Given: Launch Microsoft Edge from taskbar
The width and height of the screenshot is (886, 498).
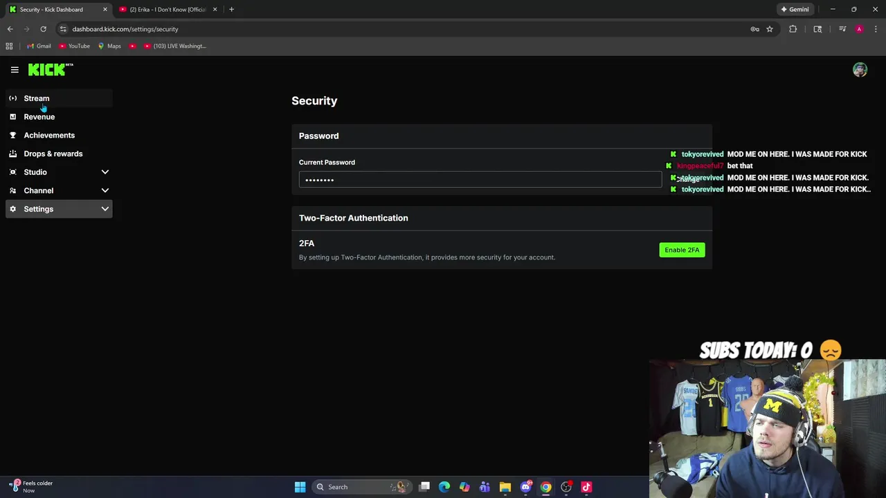Looking at the screenshot, I should point(444,487).
